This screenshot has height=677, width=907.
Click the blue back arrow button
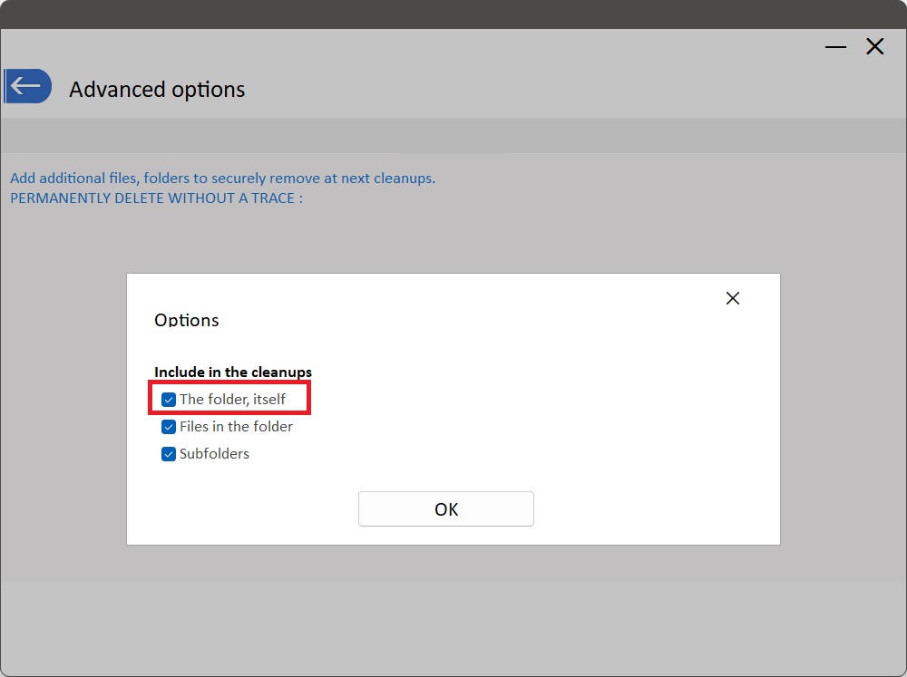pos(27,86)
